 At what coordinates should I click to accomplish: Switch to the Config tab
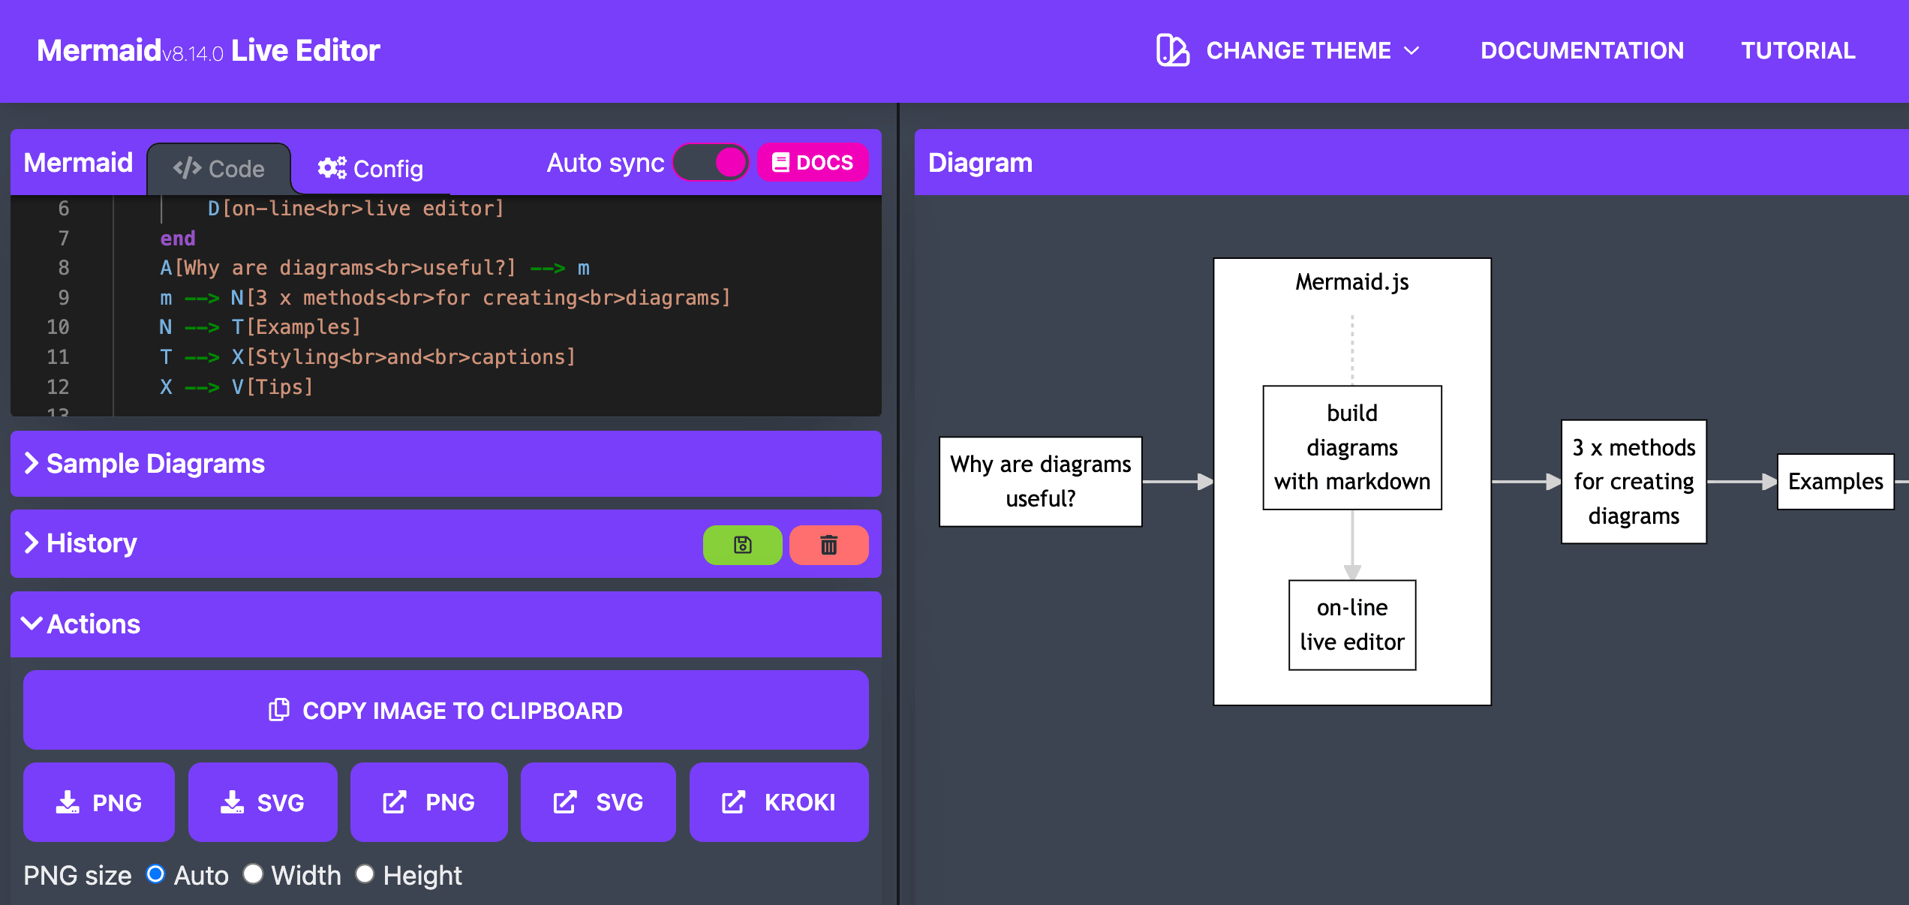coord(370,168)
